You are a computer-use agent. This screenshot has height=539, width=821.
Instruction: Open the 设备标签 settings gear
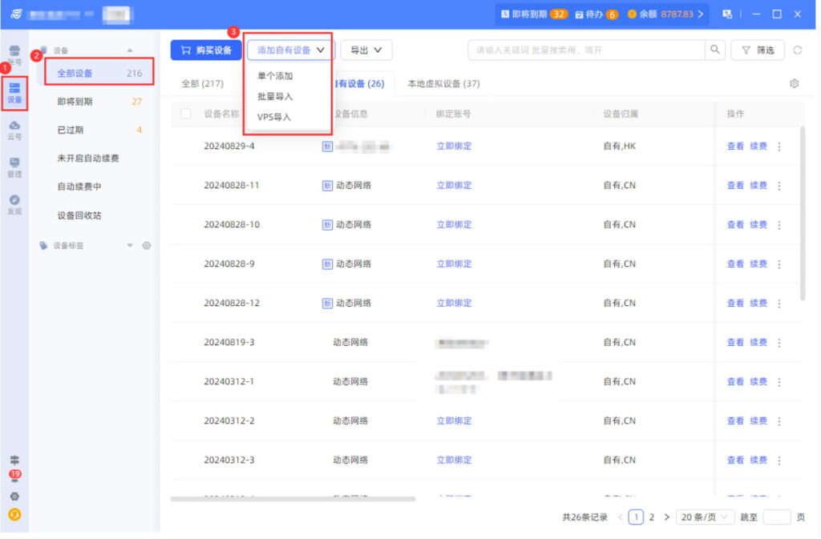click(147, 245)
